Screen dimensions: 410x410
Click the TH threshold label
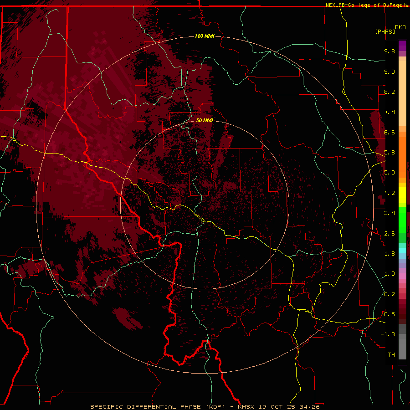391,355
